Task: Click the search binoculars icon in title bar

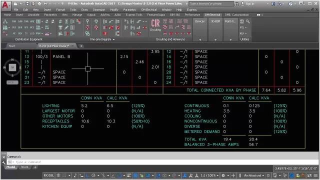Action: (x=236, y=3)
